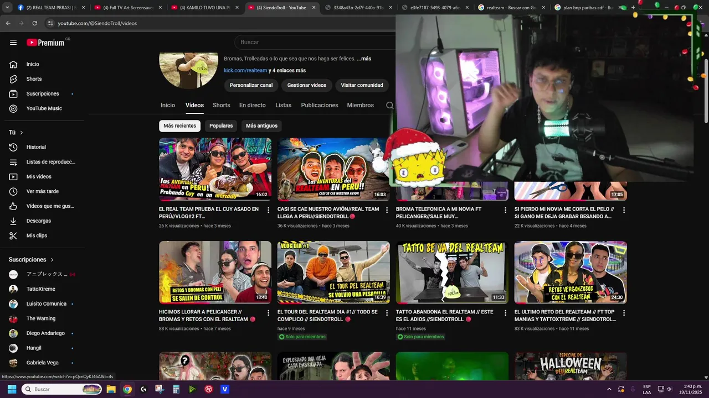Select the Más antiguos filter chip
The height and width of the screenshot is (398, 709).
[262, 126]
